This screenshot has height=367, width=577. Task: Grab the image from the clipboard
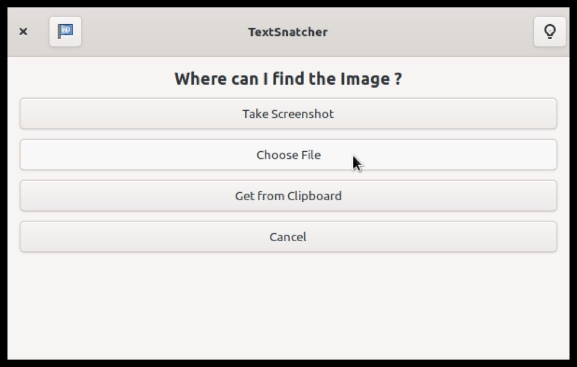288,196
